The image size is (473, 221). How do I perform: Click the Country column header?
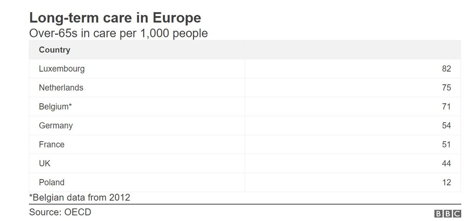click(54, 50)
